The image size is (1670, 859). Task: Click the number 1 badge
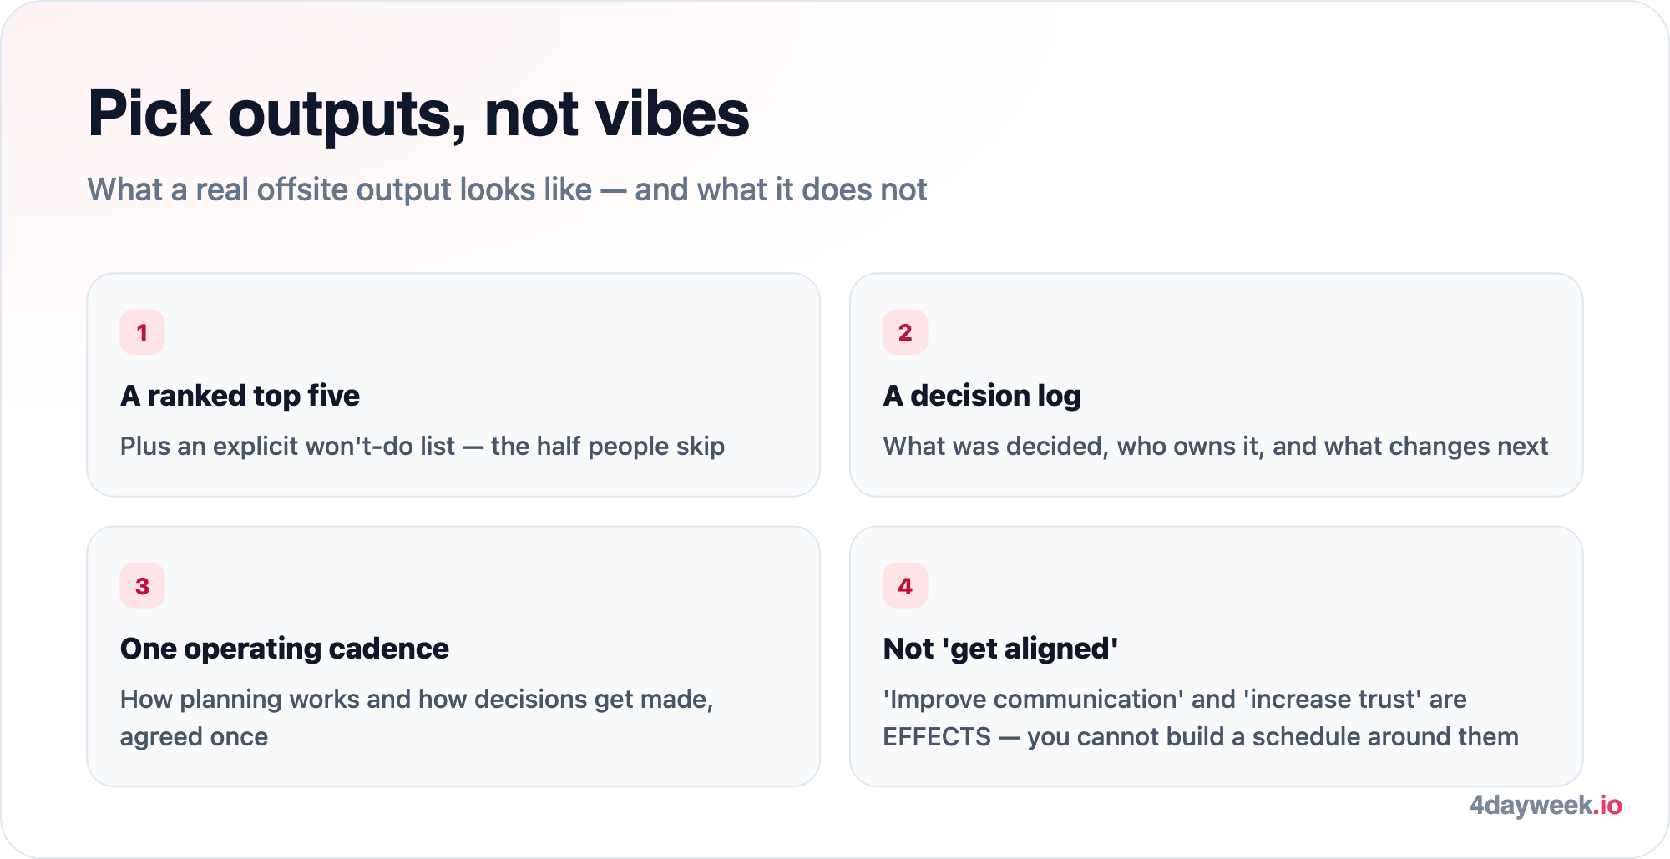(x=142, y=332)
